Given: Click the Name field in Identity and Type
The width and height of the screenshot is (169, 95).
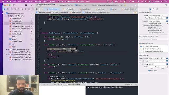Looking at the screenshot, I should pyautogui.click(x=158, y=15).
